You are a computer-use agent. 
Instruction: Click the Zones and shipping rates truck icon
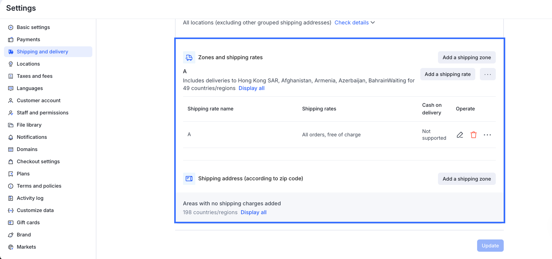click(189, 57)
